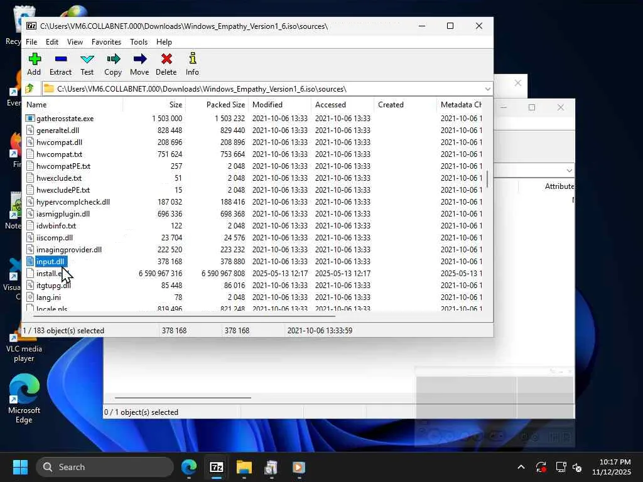This screenshot has width=643, height=482.
Task: Click the gatherosstate.exe file icon
Action: coord(30,119)
